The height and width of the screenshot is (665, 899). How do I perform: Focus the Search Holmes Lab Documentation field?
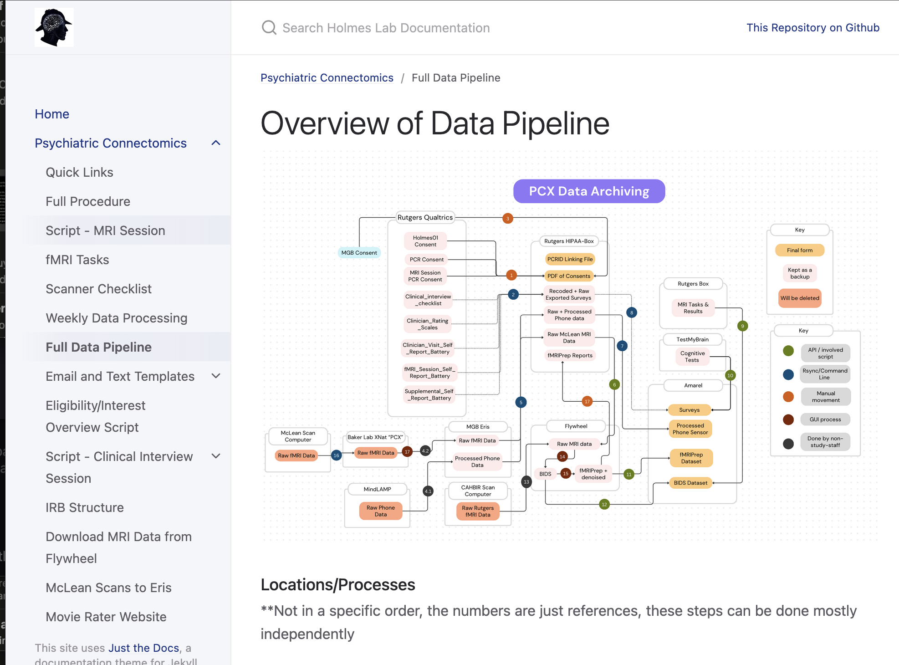[386, 28]
